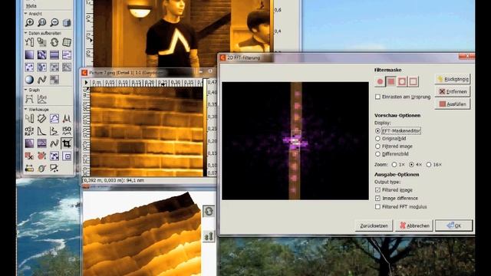Click the checkered mask icon beside wave icon
Viewport: 491px width, 276px height.
(54, 80)
